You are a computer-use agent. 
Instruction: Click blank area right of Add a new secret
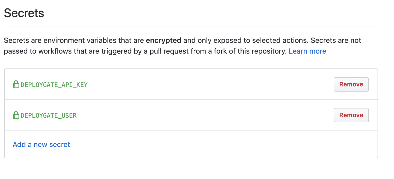click(x=206, y=145)
